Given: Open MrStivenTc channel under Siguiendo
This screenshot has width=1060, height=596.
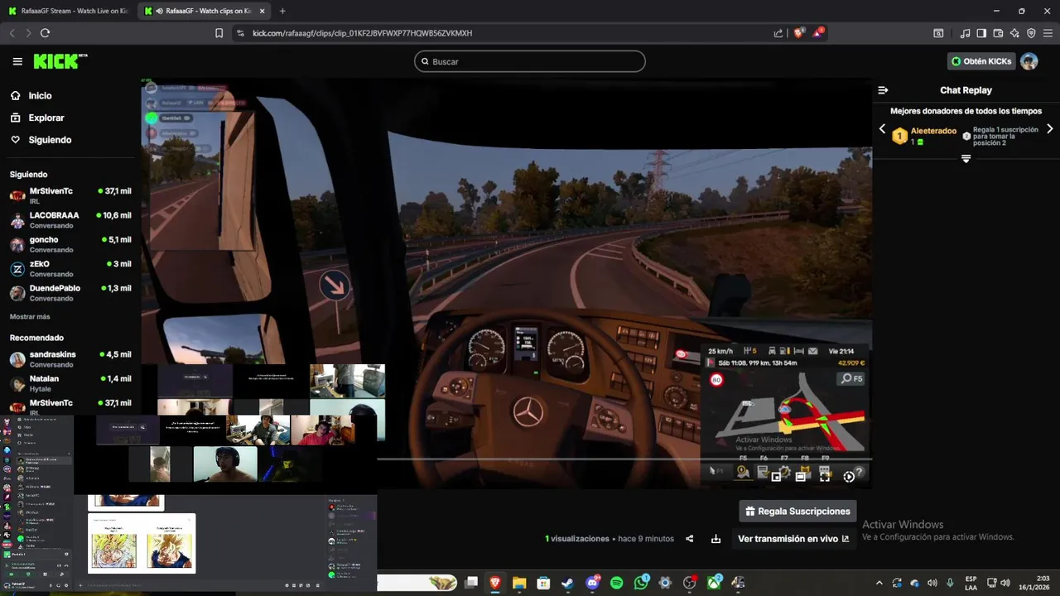Looking at the screenshot, I should click(x=70, y=195).
